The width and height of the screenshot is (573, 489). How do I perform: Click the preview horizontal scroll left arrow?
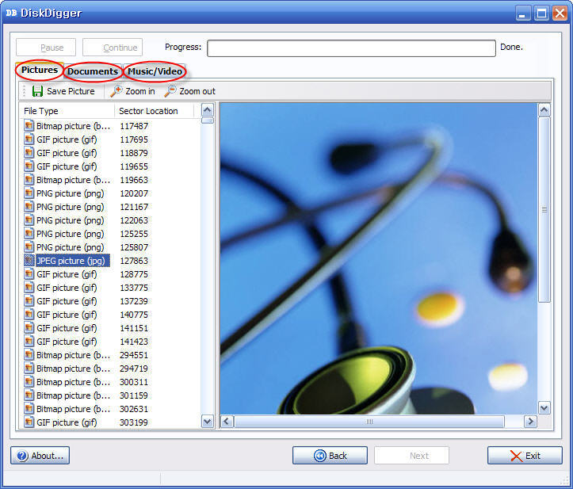(x=227, y=422)
